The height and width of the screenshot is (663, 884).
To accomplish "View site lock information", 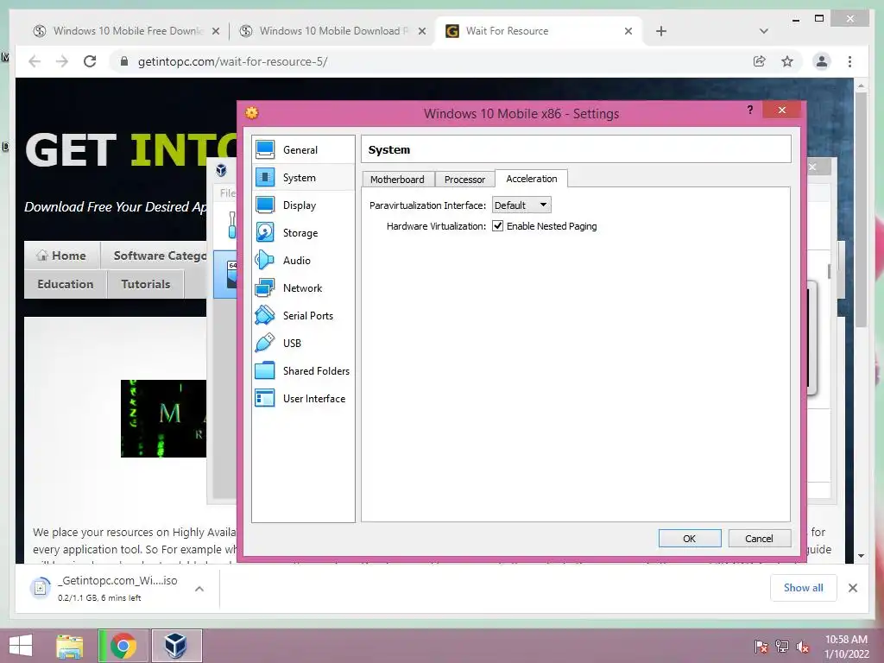I will (124, 61).
